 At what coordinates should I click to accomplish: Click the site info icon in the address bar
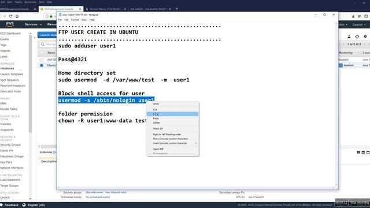pyautogui.click(x=47, y=16)
